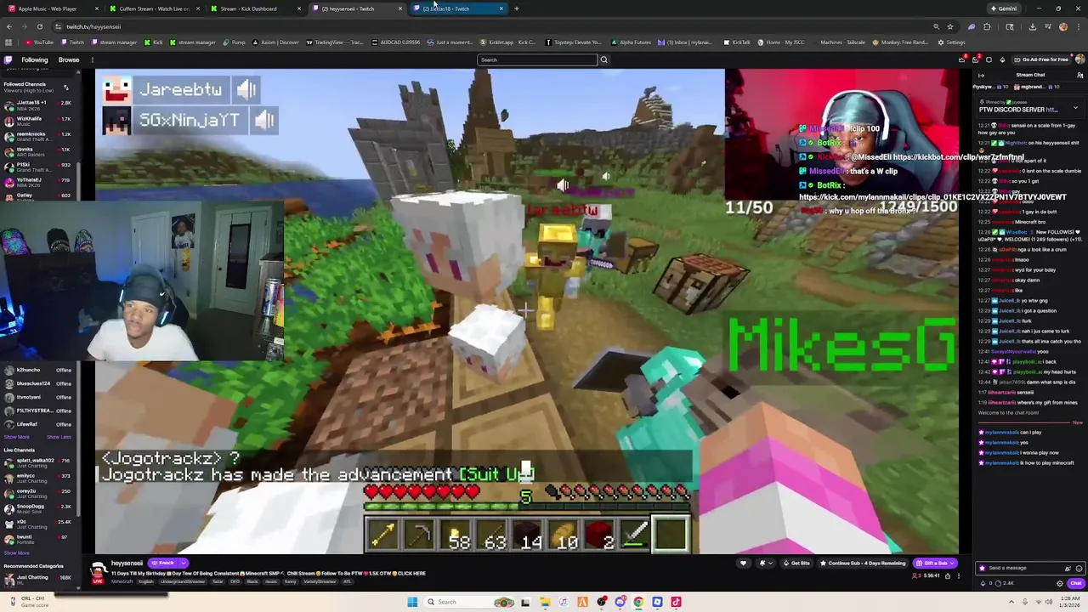Click Show Less under followed channels
Screen dimensions: 1088x612
(59, 437)
